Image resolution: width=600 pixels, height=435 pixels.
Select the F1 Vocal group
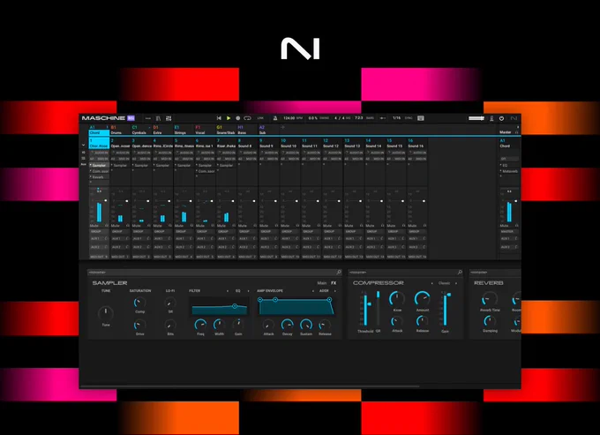click(x=205, y=130)
